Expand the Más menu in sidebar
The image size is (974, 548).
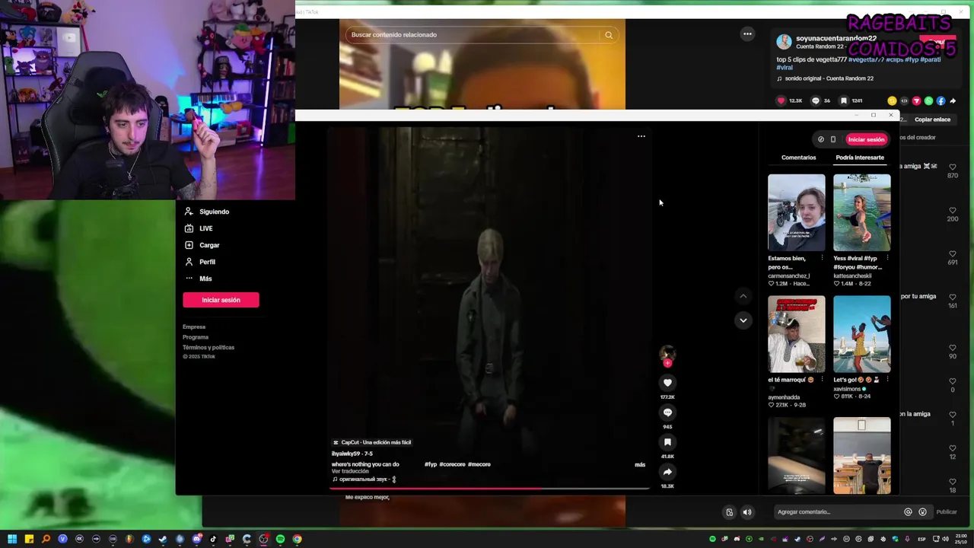[x=198, y=279]
